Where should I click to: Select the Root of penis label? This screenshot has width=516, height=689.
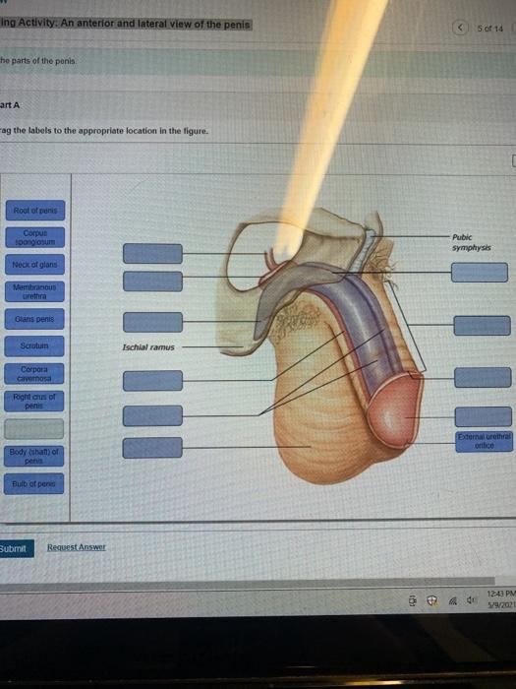(35, 210)
